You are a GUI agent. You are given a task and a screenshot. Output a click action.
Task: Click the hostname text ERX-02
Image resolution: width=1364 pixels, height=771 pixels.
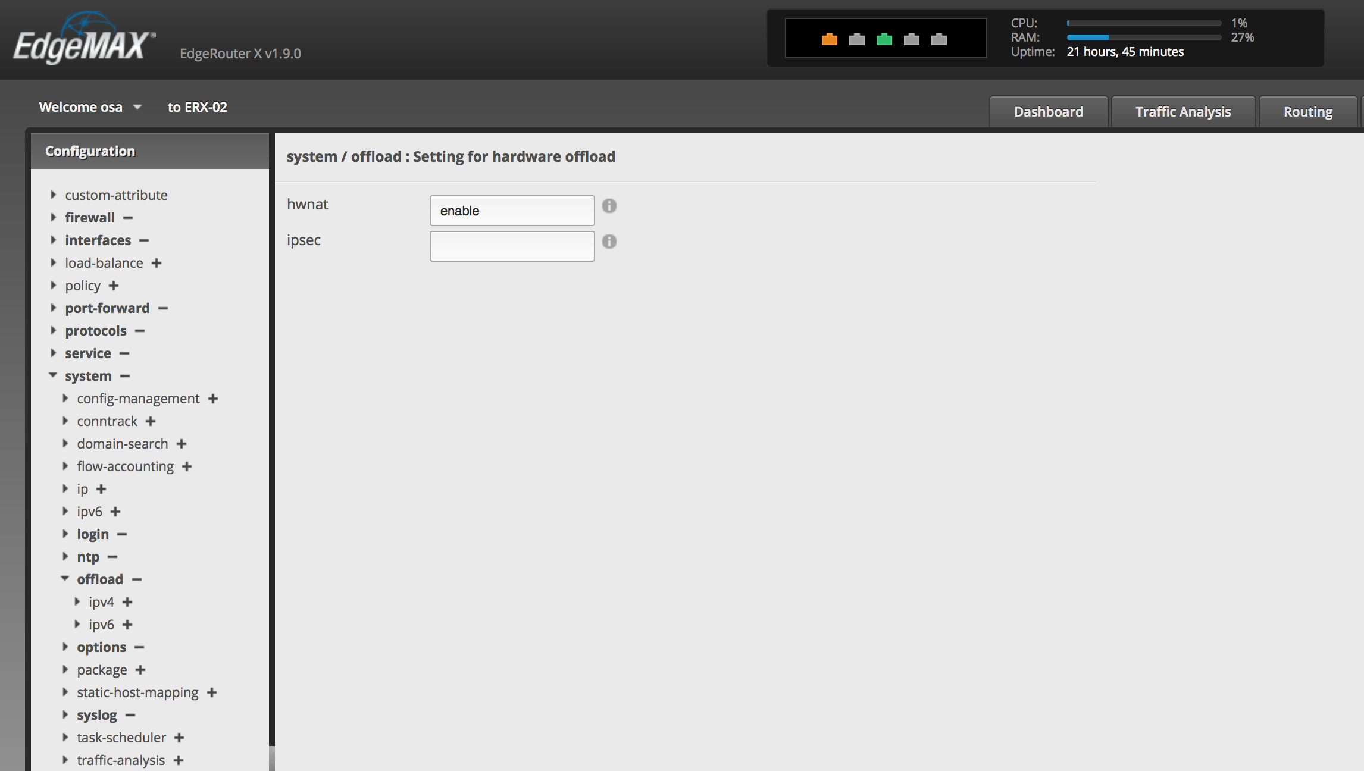tap(206, 107)
